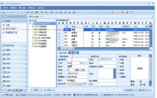Click the pencil edit toolbar icon

coord(113,12)
